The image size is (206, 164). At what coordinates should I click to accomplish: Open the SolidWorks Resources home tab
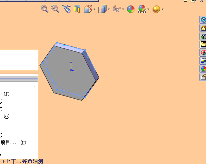[203, 28]
